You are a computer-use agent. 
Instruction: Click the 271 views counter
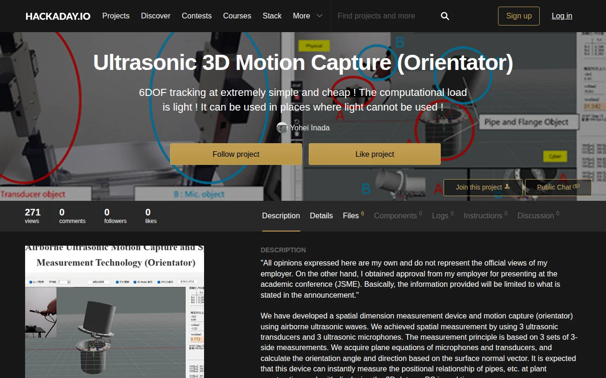33,216
